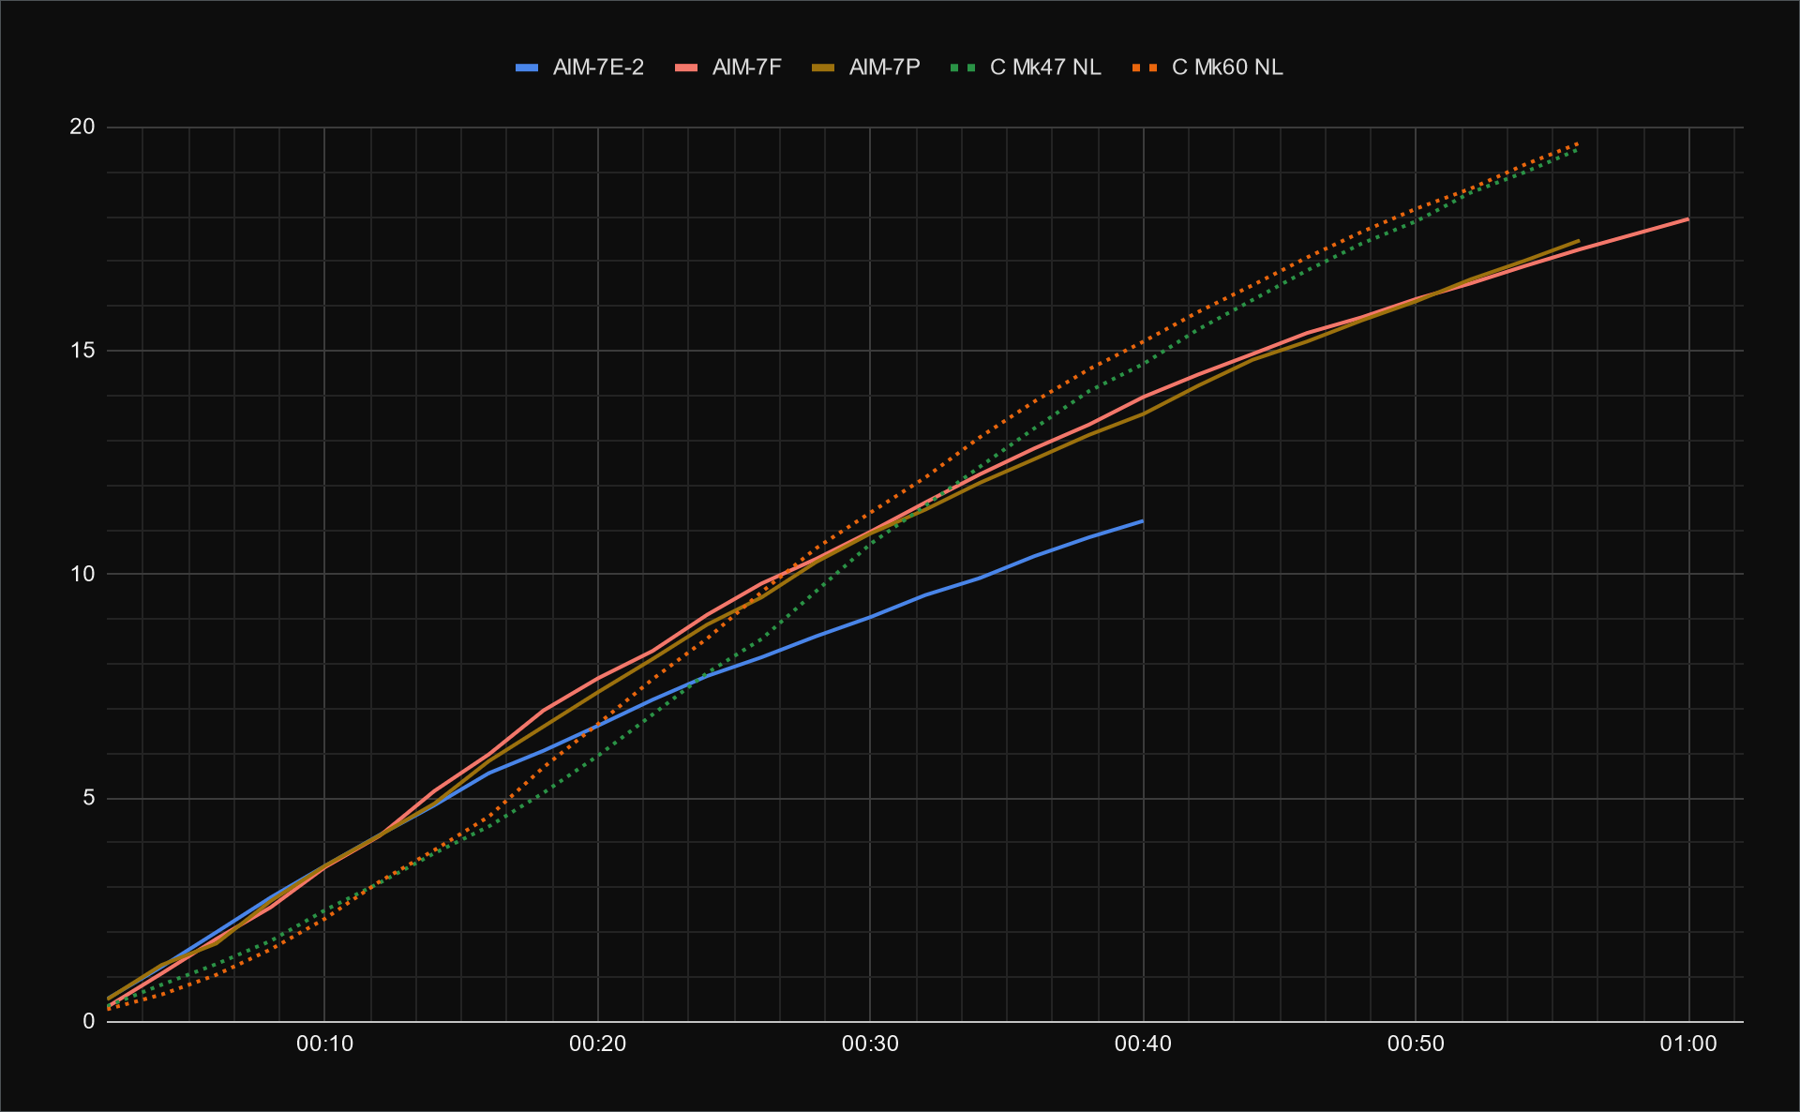Screen dimensions: 1800x1112
Task: Click the end of the blue AIM-7E-2 line
Action: click(x=1142, y=520)
